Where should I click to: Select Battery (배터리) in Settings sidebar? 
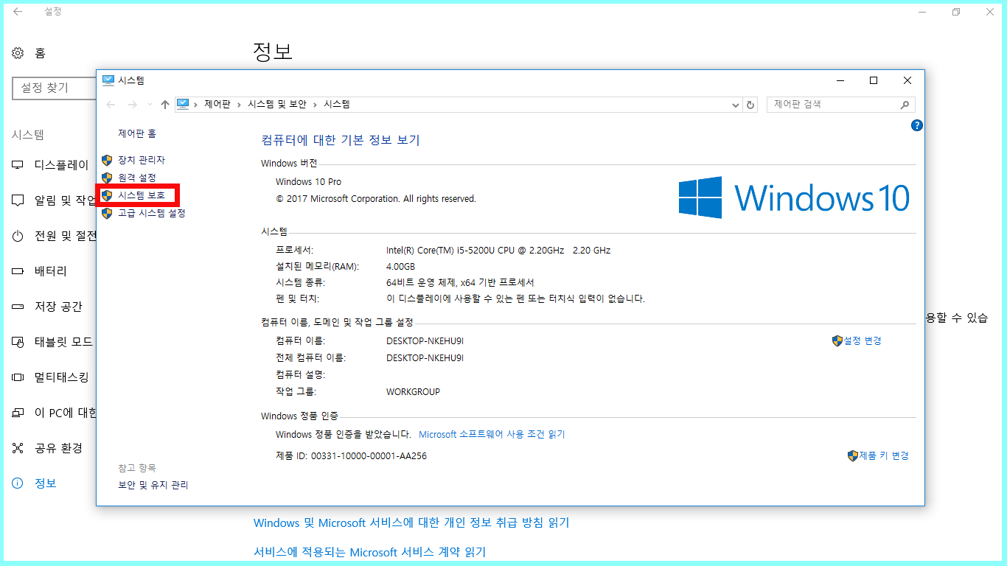point(50,271)
